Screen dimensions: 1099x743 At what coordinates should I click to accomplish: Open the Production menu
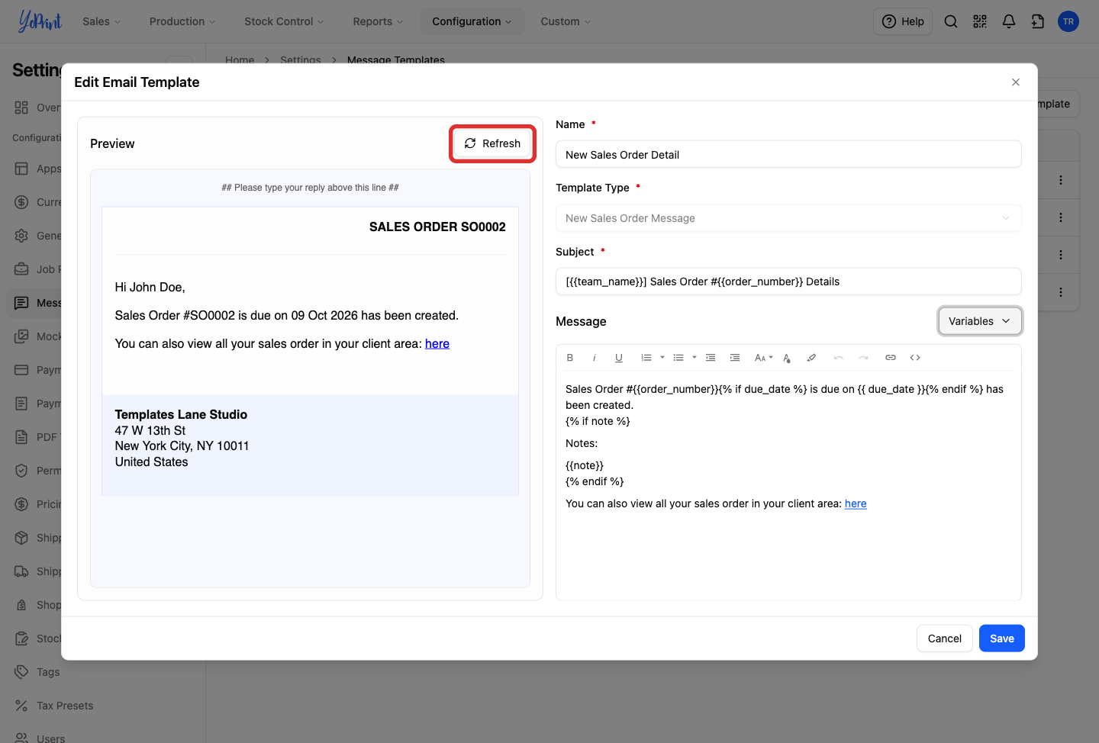(182, 21)
